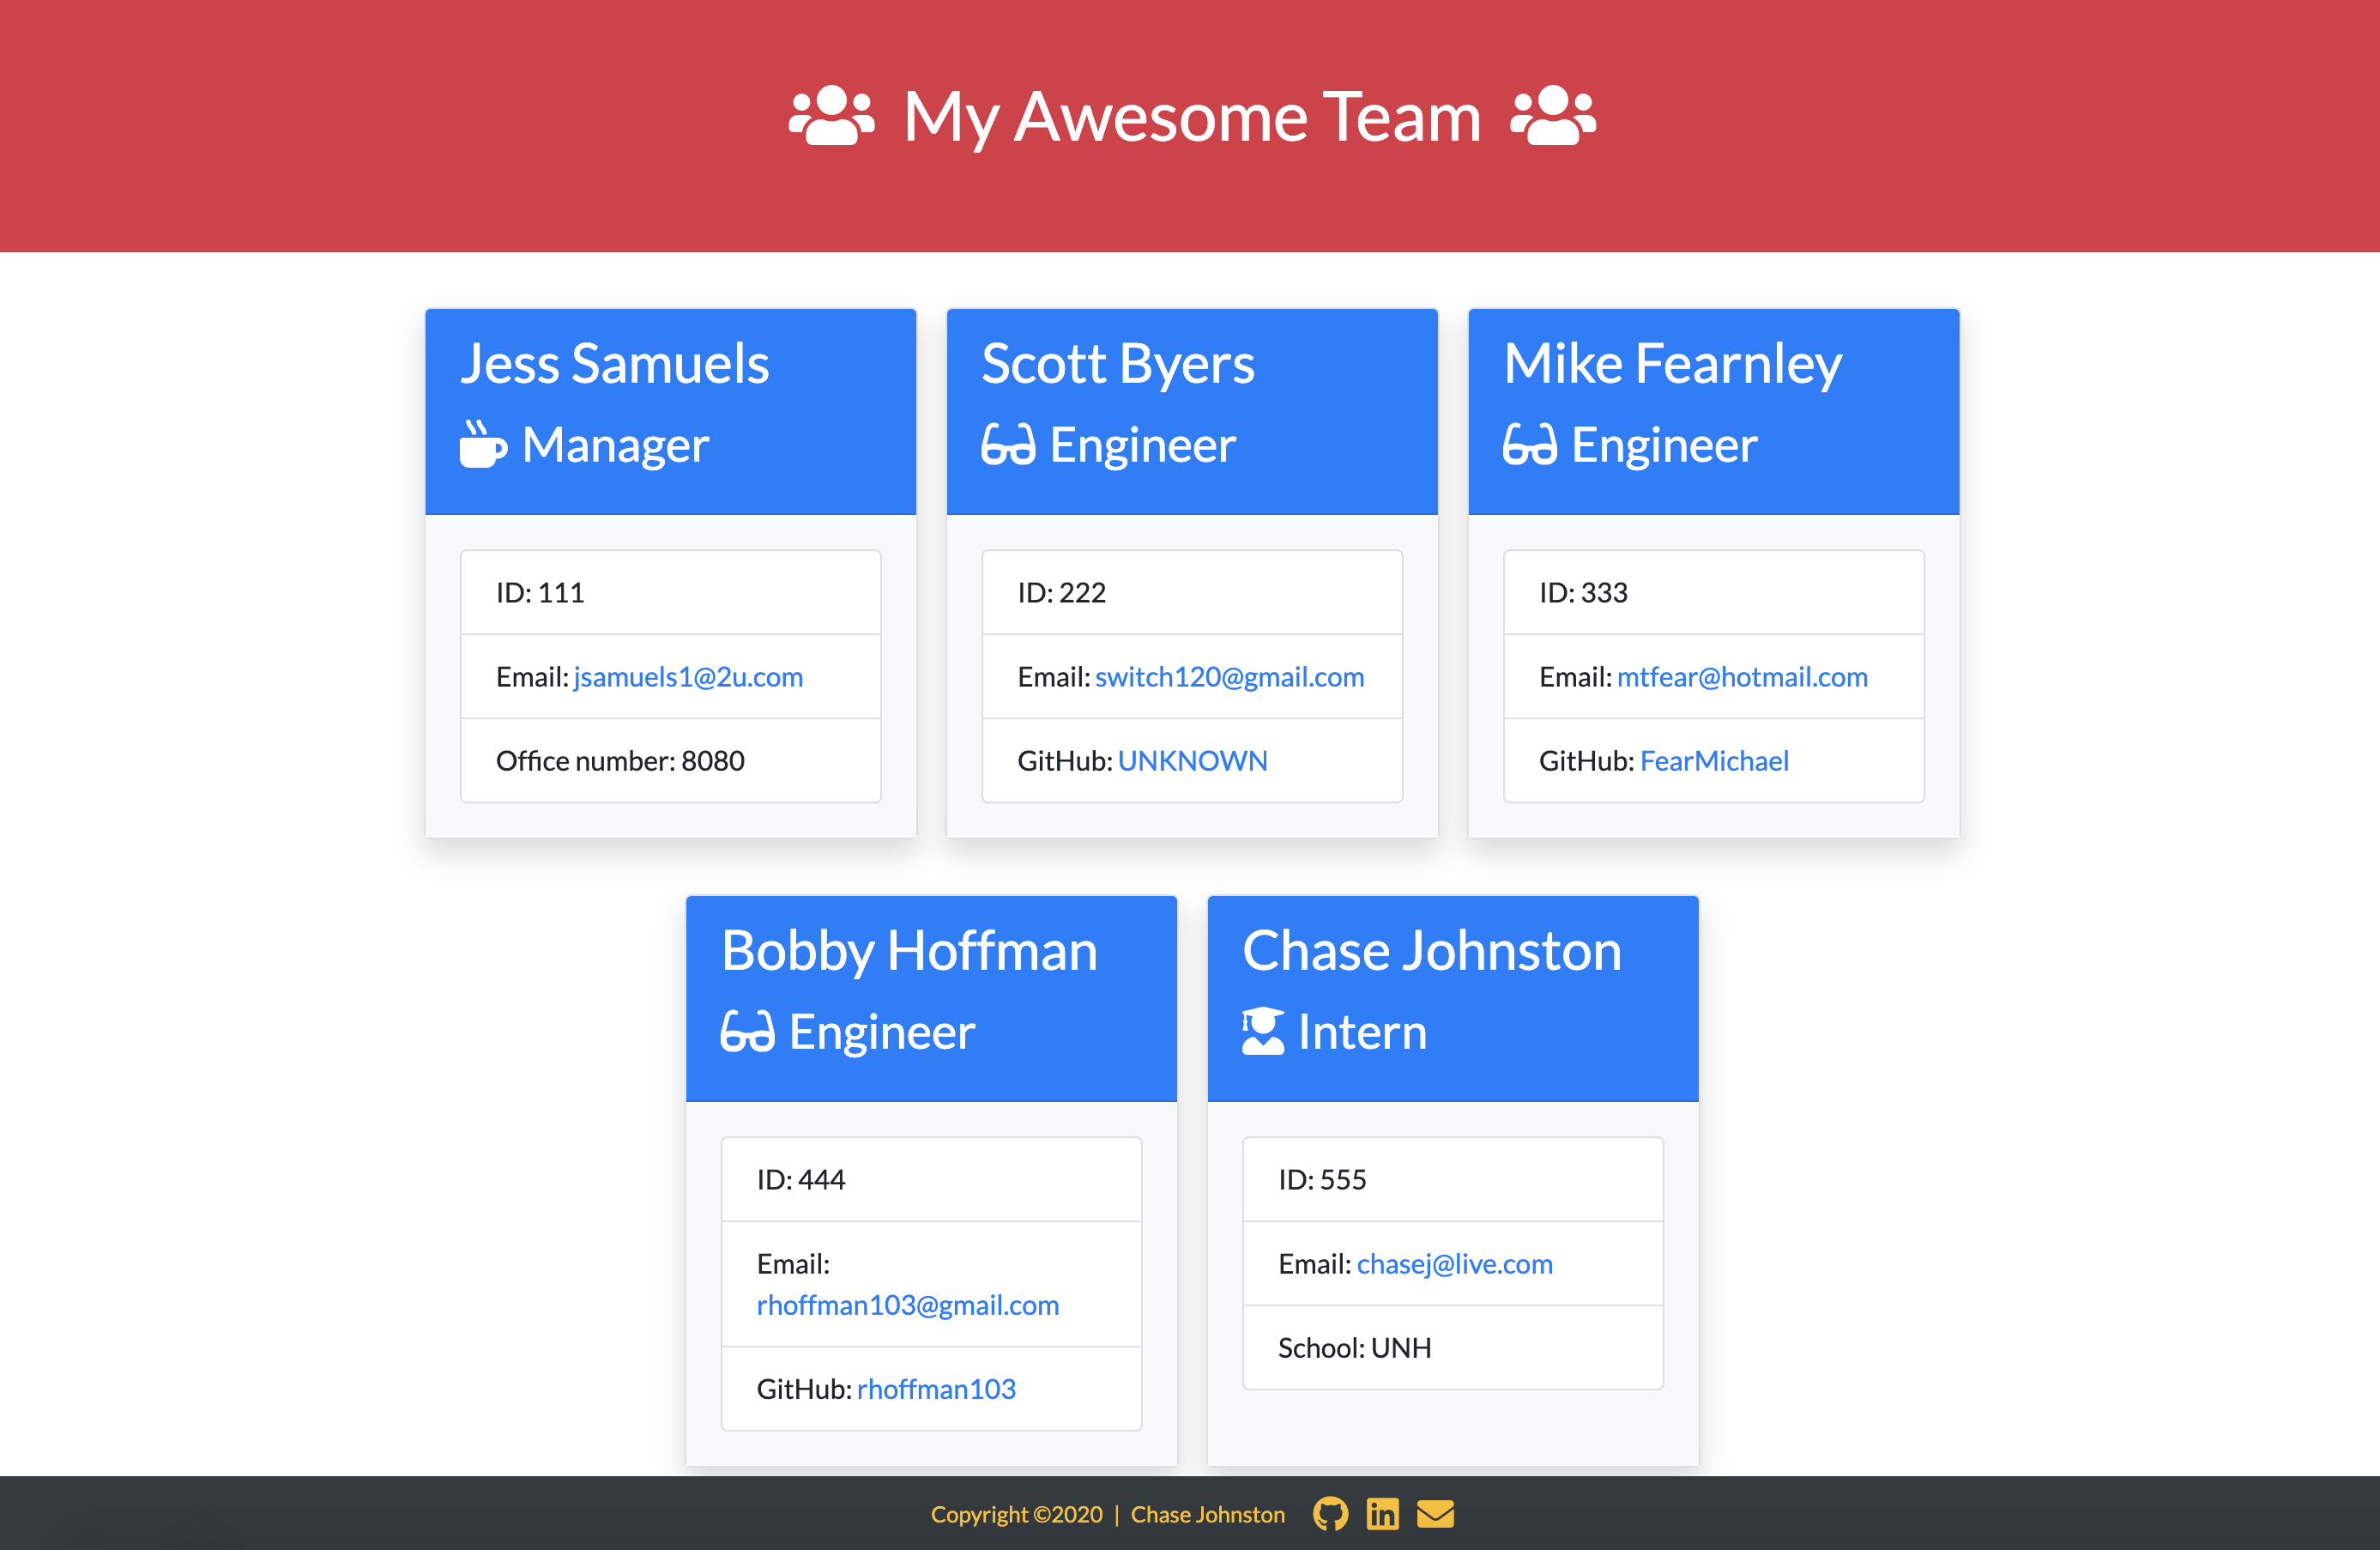Image resolution: width=2380 pixels, height=1550 pixels.
Task: Click the Scott Byers name
Action: pyautogui.click(x=1118, y=362)
